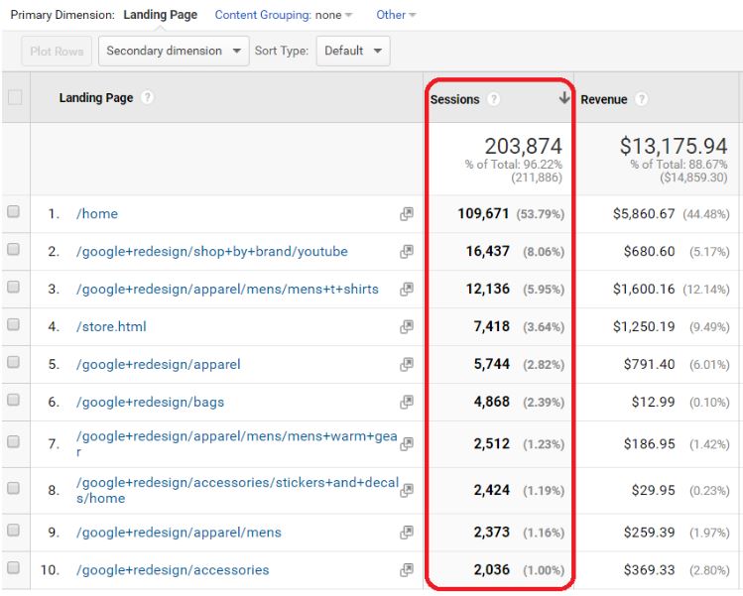
Task: Select sessions value 2,036
Action: [x=492, y=569]
